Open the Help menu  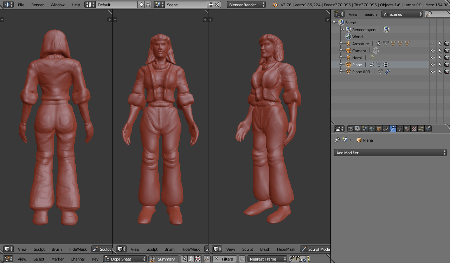point(76,5)
